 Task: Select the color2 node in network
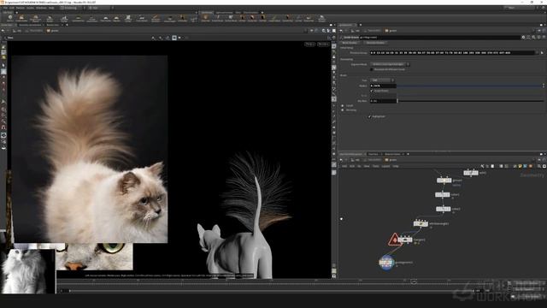444,209
